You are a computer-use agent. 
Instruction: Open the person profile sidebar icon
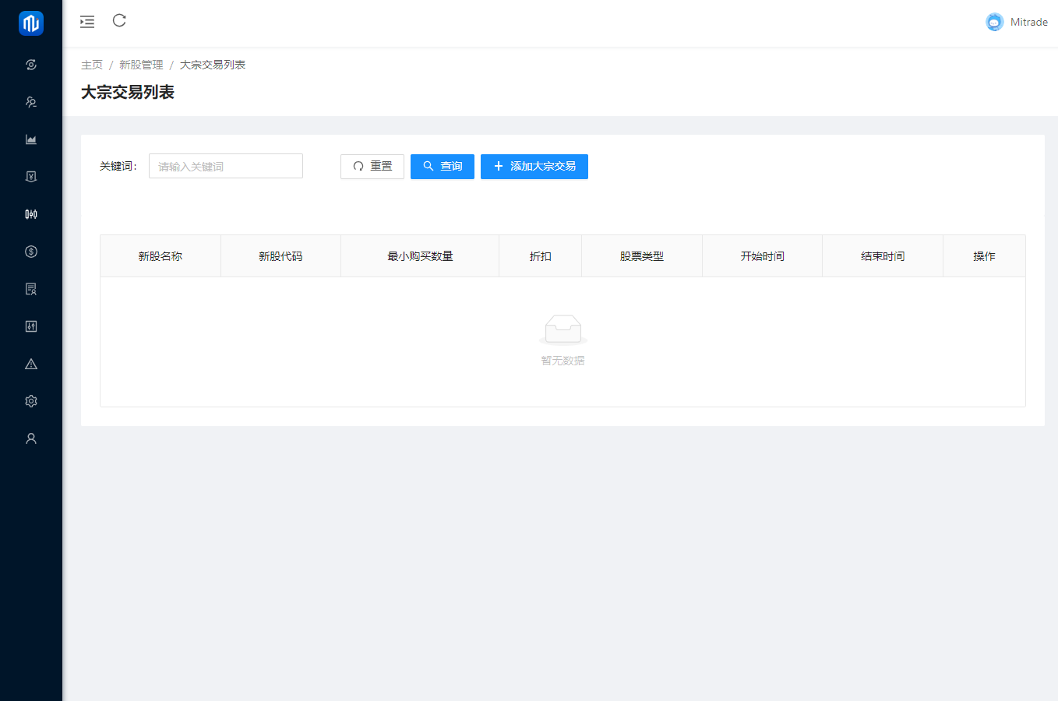click(x=31, y=439)
